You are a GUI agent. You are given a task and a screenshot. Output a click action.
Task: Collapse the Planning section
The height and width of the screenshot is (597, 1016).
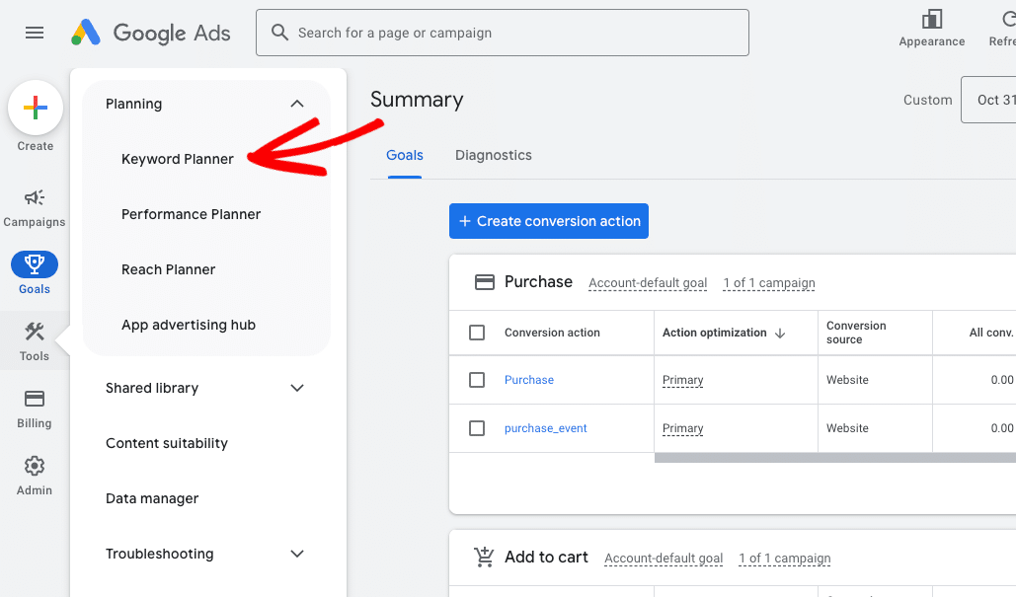297,104
